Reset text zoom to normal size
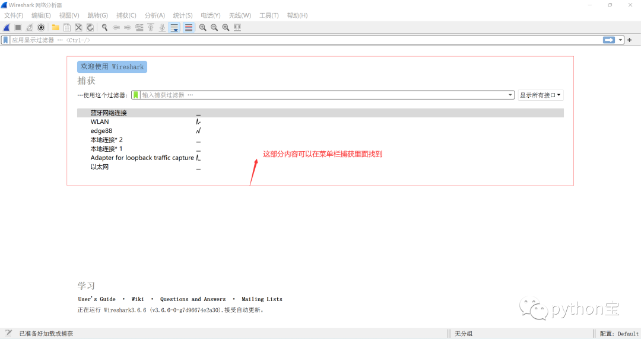Viewport: 641px width, 339px height. tap(226, 27)
